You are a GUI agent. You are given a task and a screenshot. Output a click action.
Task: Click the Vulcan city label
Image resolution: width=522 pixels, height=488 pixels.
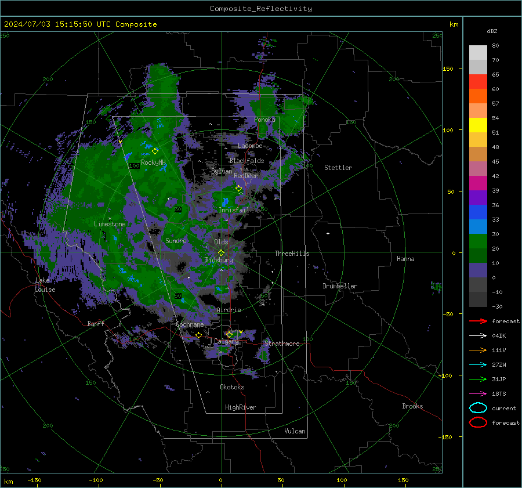tap(295, 431)
